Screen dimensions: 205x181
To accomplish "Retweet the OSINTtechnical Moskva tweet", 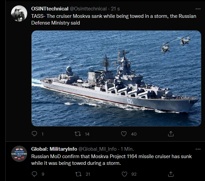I will (x=78, y=134).
